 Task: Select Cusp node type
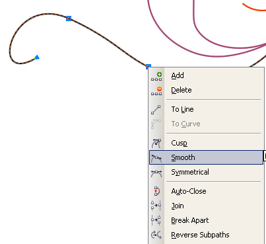coord(206,143)
